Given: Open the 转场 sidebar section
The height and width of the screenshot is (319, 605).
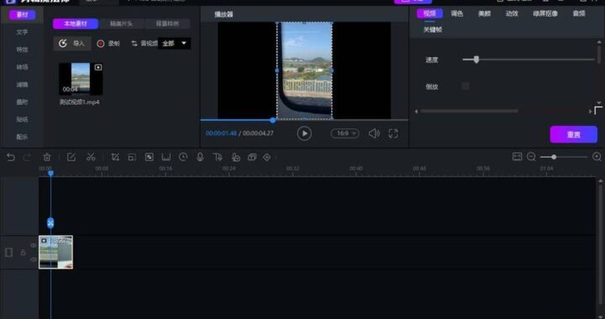Looking at the screenshot, I should pos(22,67).
